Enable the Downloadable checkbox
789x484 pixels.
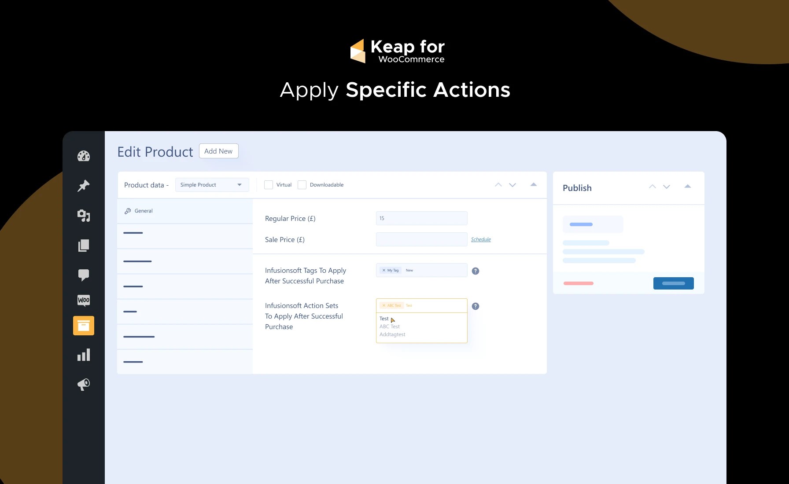point(302,185)
